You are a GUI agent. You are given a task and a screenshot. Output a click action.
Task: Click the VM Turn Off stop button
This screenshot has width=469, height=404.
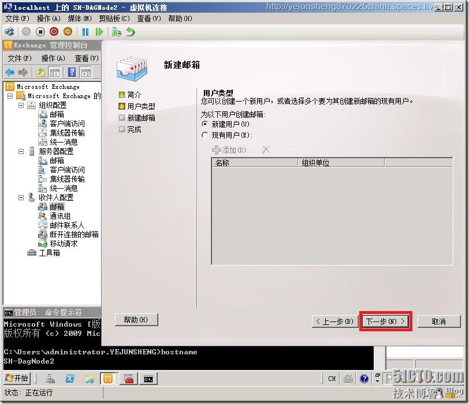click(40, 32)
